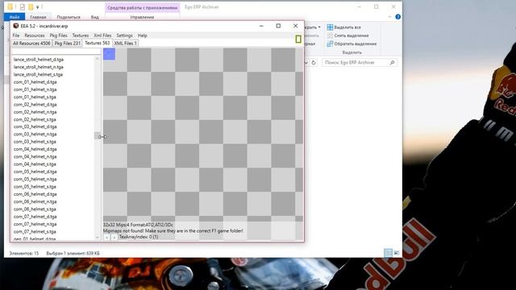Screen dimensions: 516x290
Task: Open the Управление ribbon tab
Action: point(142,17)
